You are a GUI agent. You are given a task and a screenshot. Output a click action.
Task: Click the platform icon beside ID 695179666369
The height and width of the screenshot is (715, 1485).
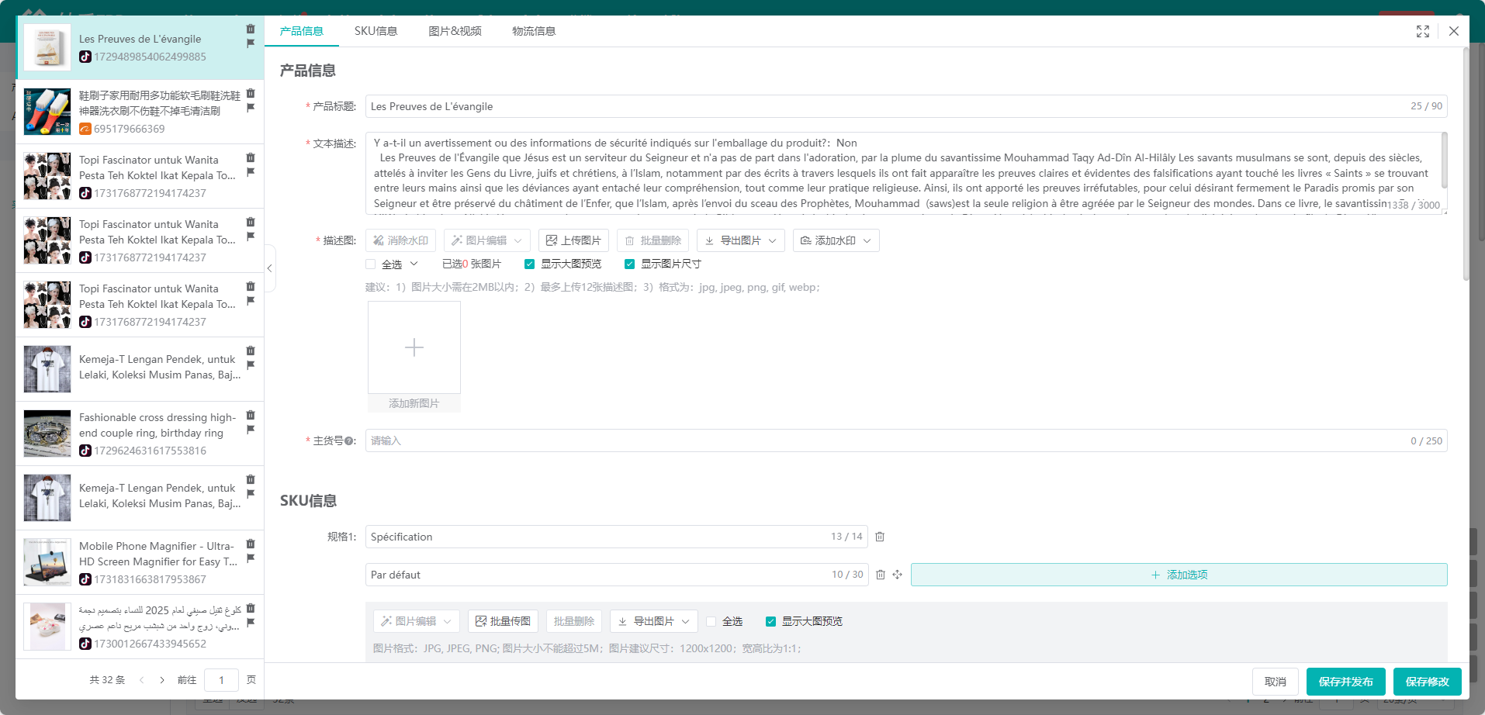(x=85, y=129)
